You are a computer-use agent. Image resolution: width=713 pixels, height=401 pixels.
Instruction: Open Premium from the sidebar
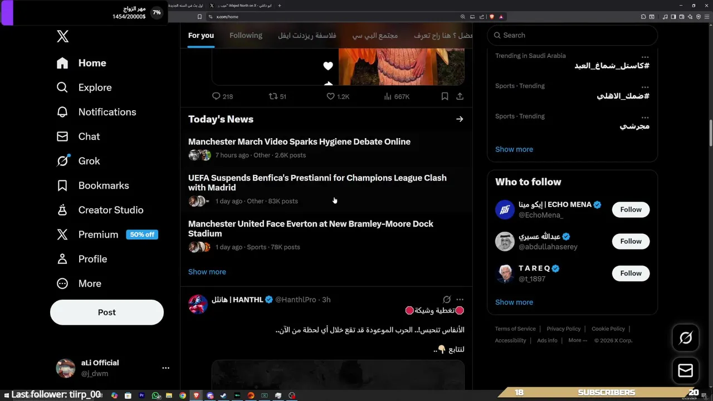(87, 234)
